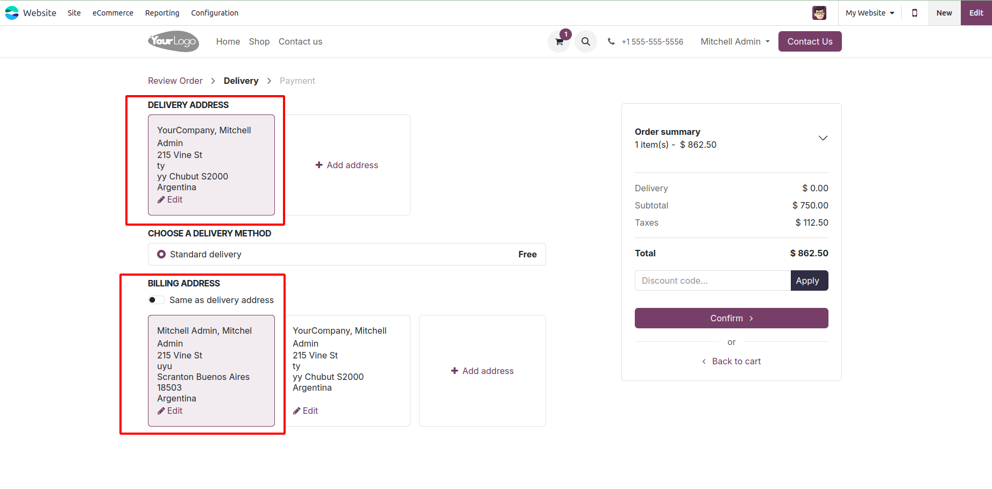
Task: Edit the selected delivery address
Action: click(x=170, y=199)
